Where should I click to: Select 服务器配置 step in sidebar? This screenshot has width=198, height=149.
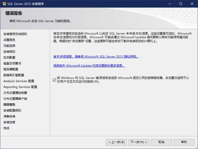[11, 69]
